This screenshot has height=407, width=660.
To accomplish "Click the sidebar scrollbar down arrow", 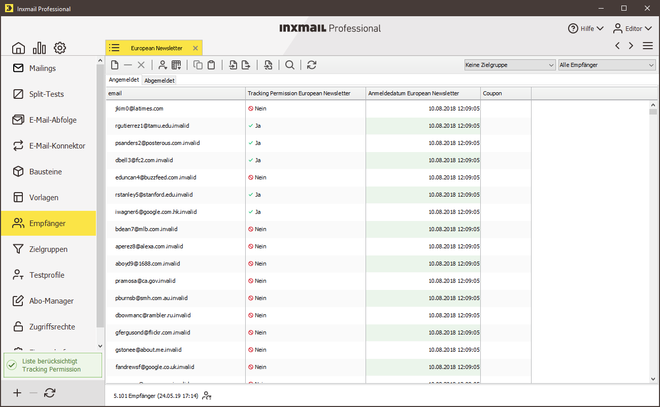I will coord(100,346).
